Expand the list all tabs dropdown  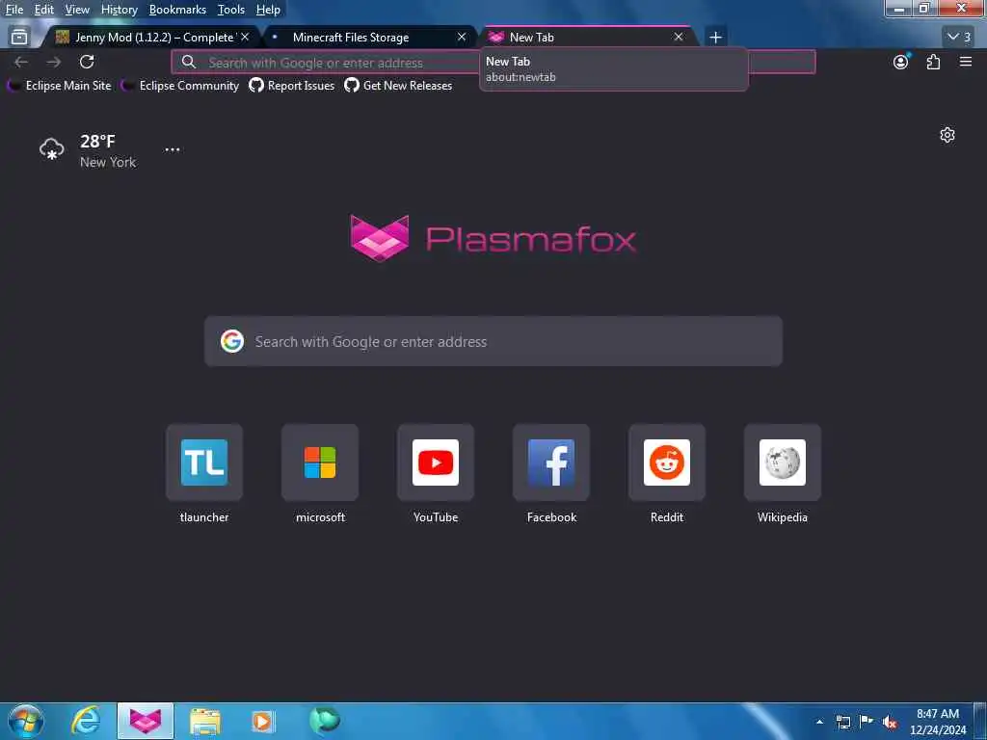pos(959,38)
